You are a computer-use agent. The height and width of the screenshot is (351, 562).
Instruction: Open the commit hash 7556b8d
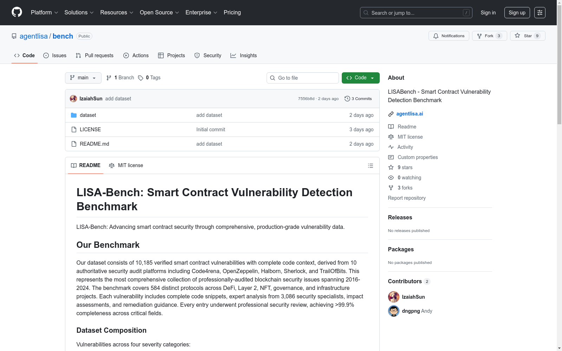(x=306, y=99)
